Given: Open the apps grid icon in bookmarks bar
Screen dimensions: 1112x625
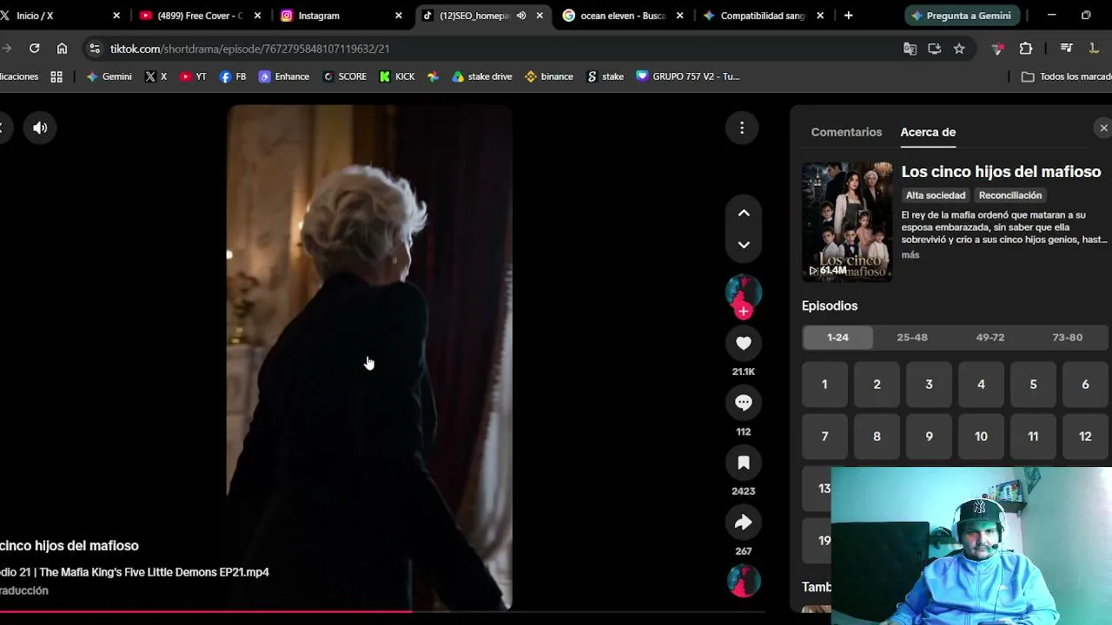Looking at the screenshot, I should (56, 76).
